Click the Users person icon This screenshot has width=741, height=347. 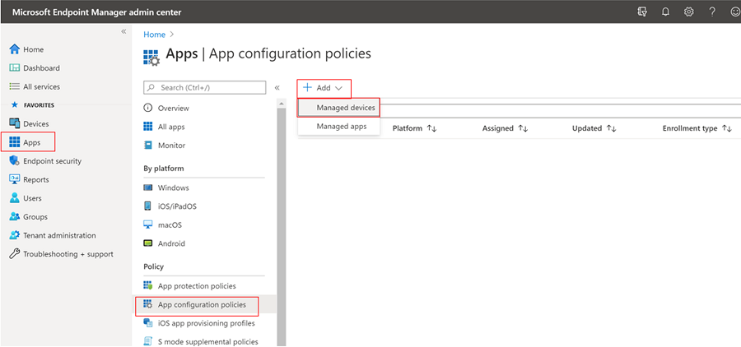[15, 198]
